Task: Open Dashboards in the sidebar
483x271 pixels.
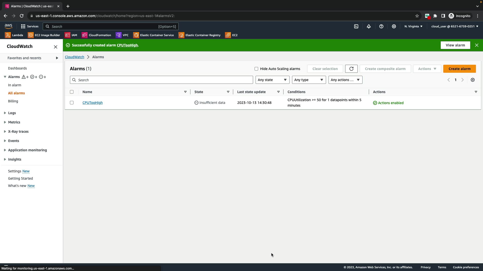Action: tap(17, 68)
